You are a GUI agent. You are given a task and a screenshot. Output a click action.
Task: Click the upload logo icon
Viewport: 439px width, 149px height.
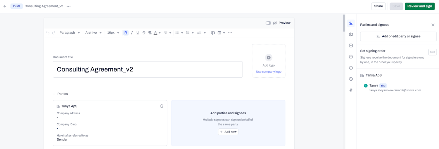pos(269,58)
